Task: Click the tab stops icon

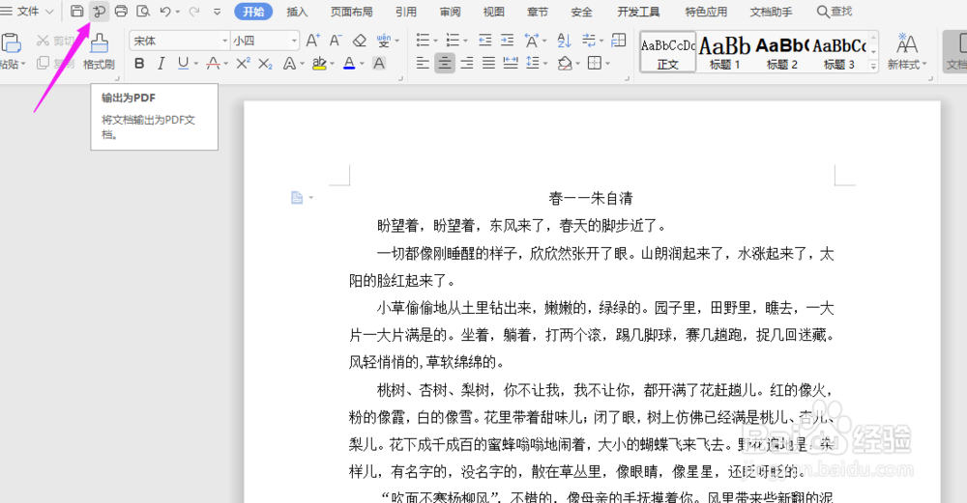Action: coord(618,41)
